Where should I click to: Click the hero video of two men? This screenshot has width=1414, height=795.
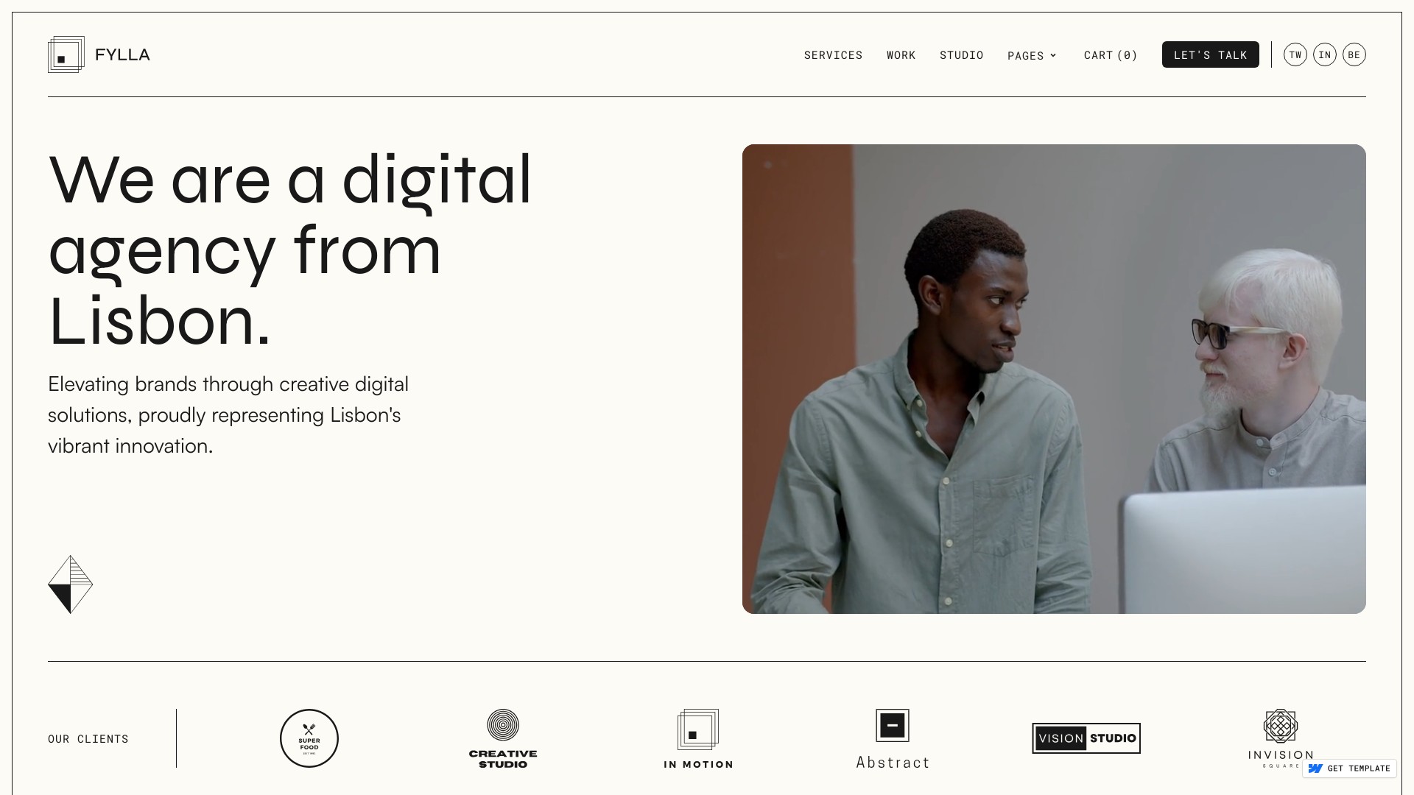pyautogui.click(x=1054, y=378)
